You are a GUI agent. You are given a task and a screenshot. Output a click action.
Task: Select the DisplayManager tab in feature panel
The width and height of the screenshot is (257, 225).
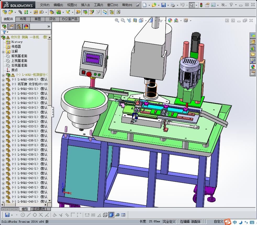[x=26, y=26]
